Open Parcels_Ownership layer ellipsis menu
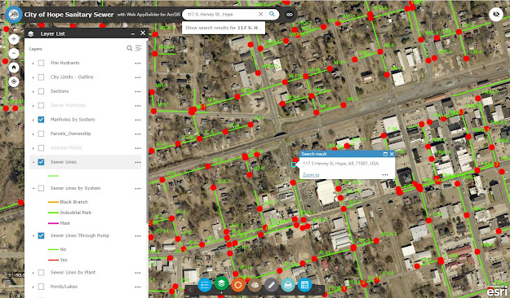510x298 pixels. tap(138, 134)
